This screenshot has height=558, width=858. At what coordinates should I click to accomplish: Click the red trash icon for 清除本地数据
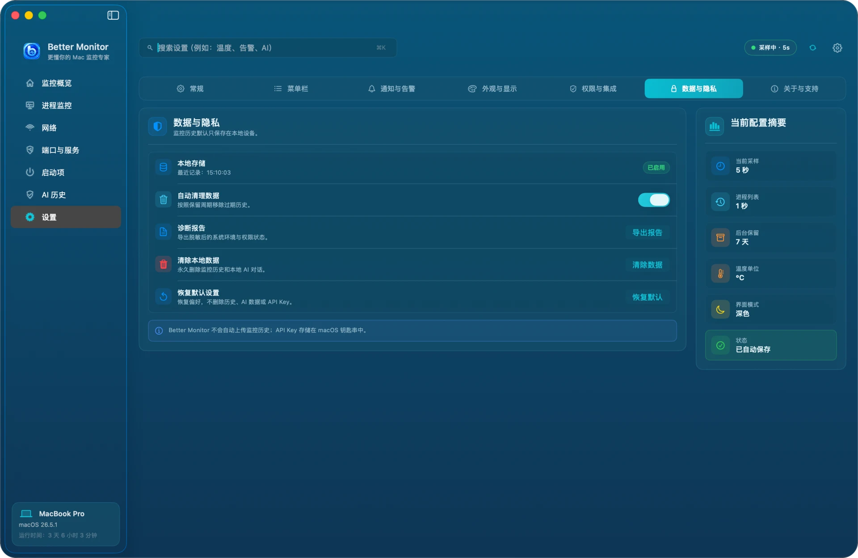tap(164, 264)
